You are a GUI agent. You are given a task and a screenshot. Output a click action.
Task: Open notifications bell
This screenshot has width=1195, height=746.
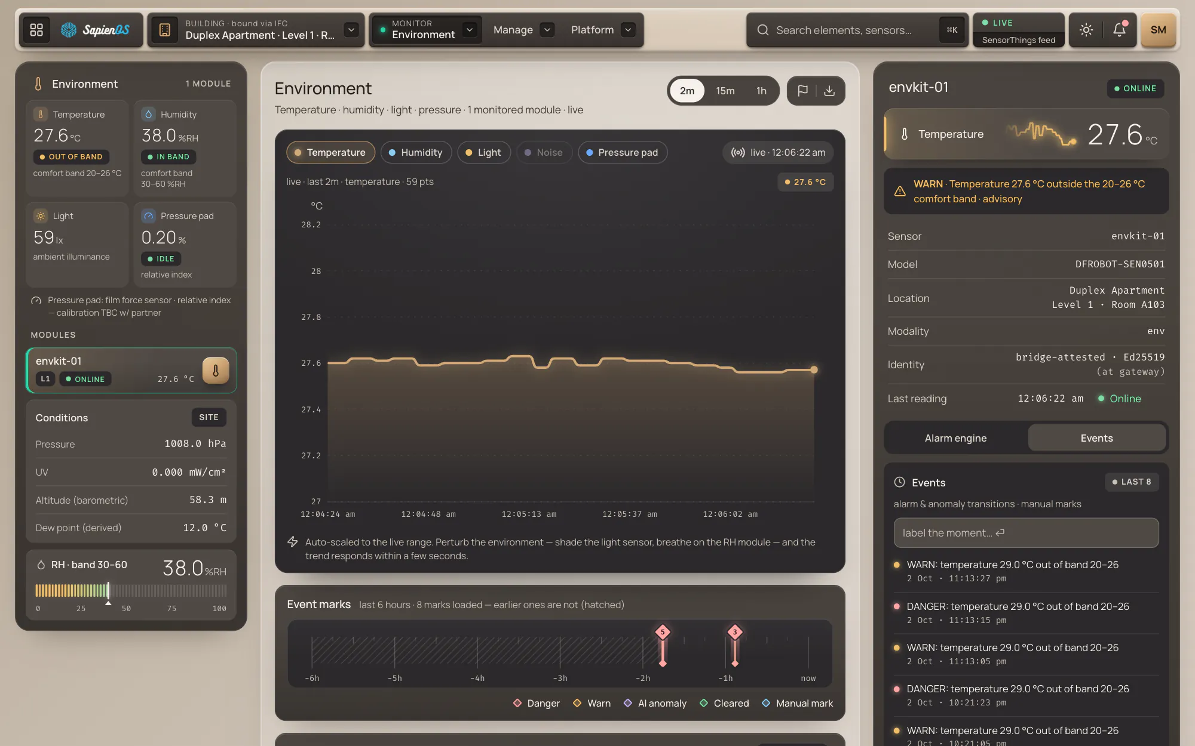(1119, 30)
